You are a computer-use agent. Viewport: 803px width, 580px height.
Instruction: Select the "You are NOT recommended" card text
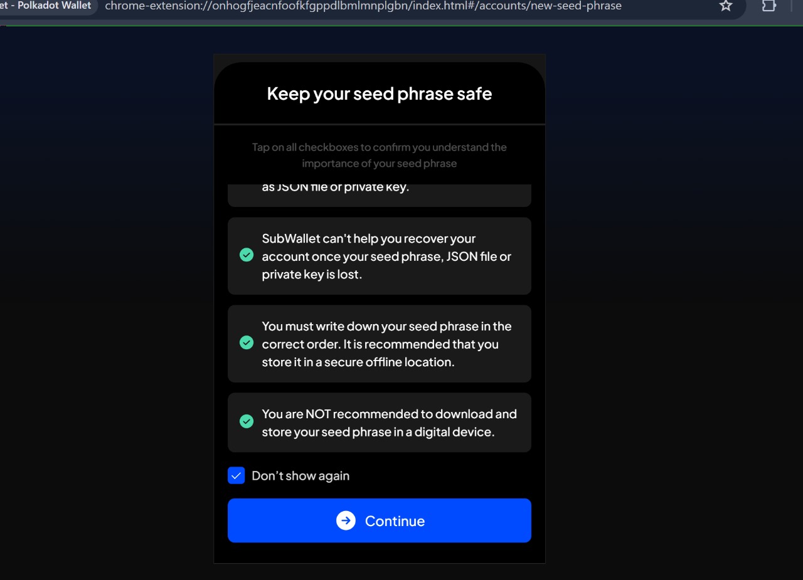pos(389,423)
